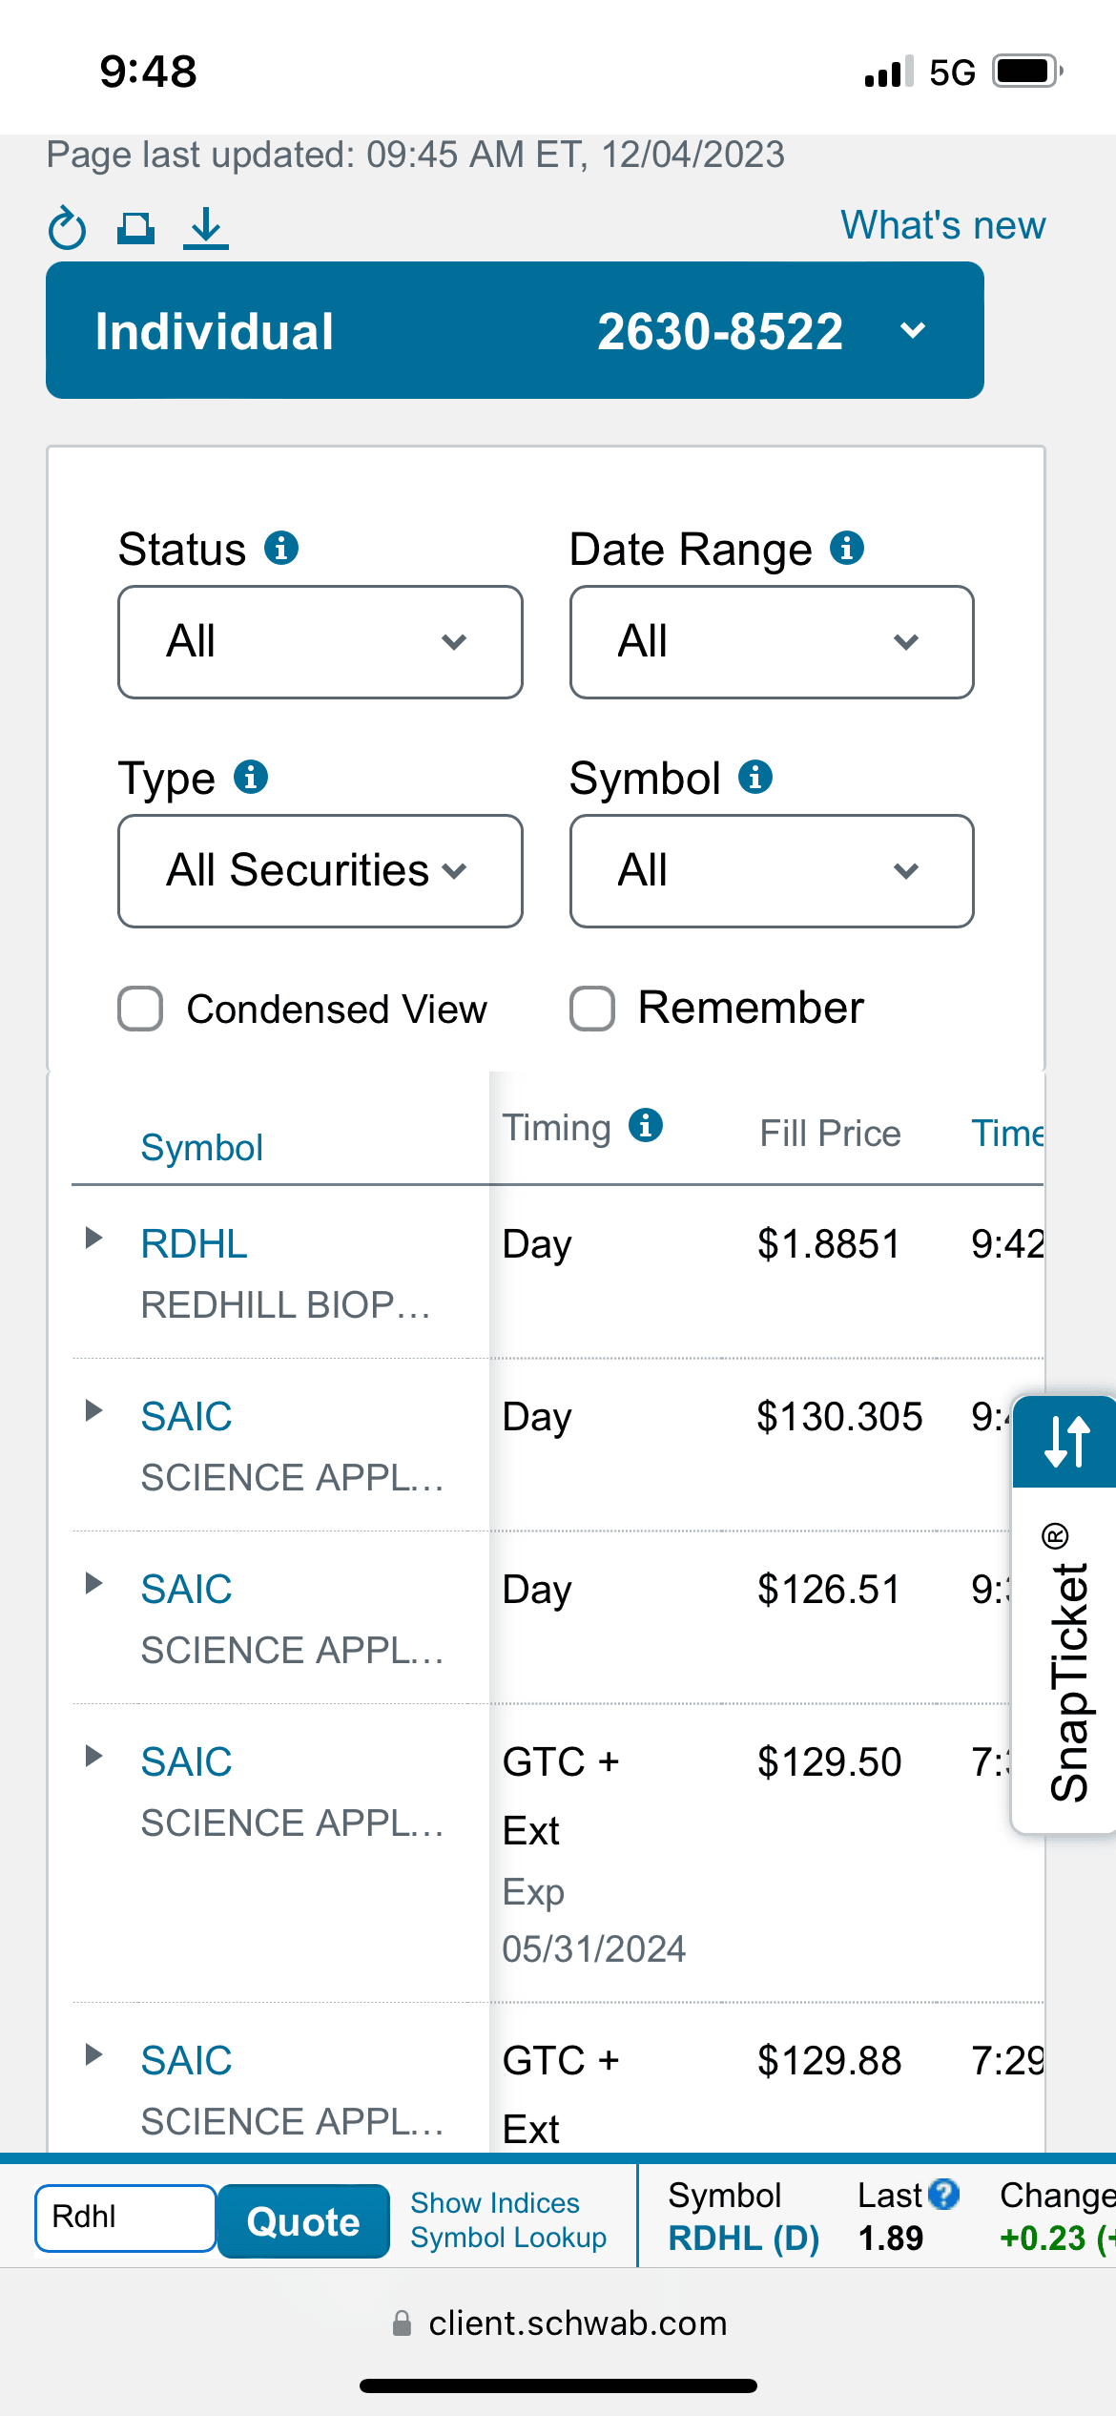Click the Quote button
Screen dimensions: 1116x2416
click(303, 2221)
